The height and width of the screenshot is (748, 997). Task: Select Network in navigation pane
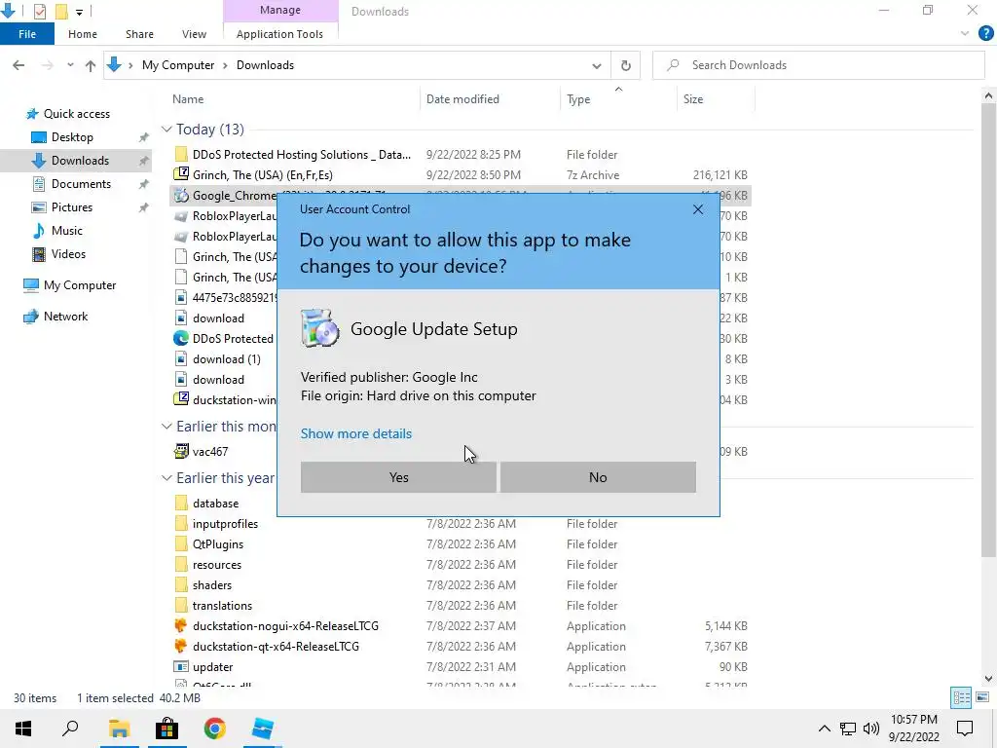tap(65, 317)
